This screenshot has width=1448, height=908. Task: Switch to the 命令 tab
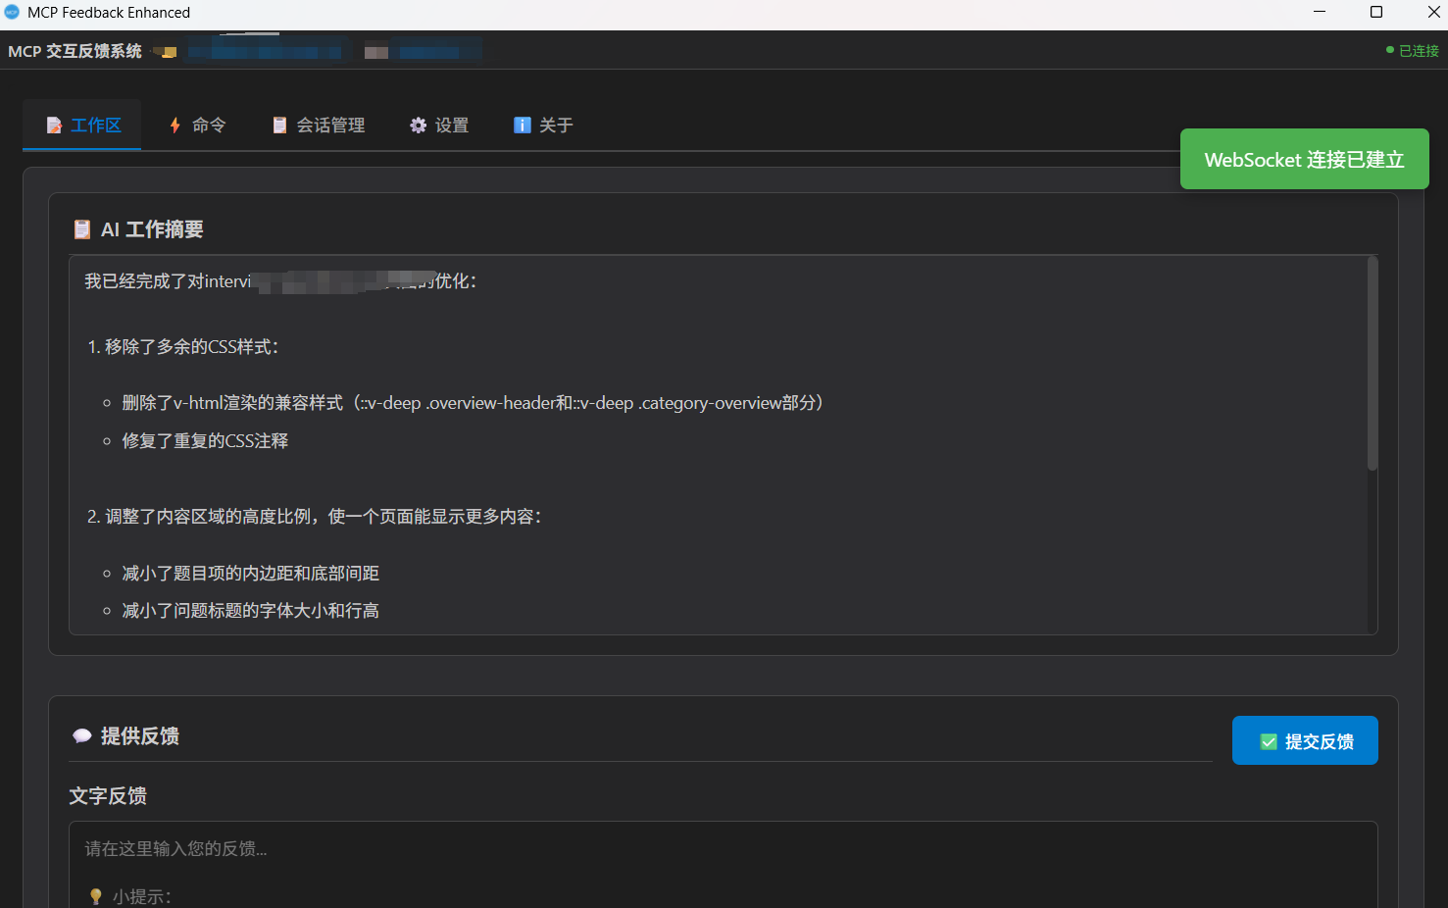click(197, 125)
